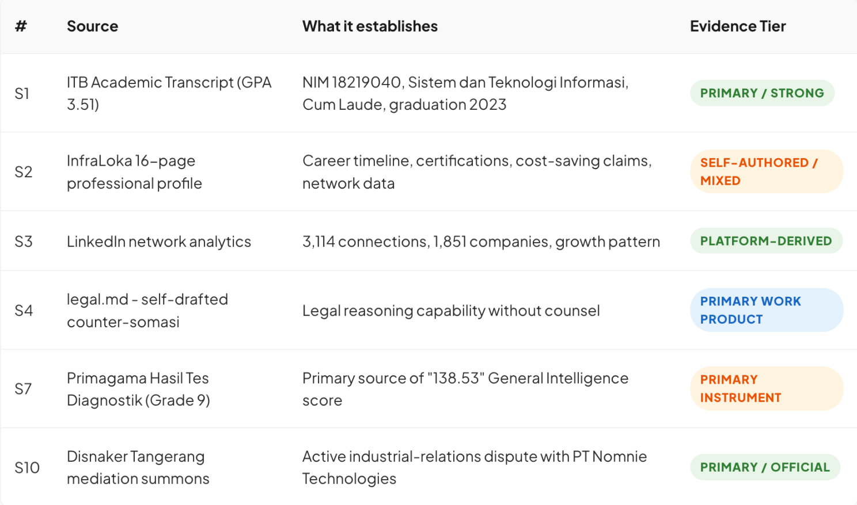
Task: Click the S7 row identifier
Action: pyautogui.click(x=23, y=389)
